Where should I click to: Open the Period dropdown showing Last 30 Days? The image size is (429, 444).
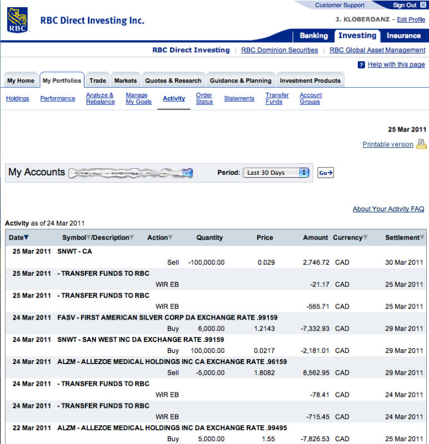click(276, 173)
